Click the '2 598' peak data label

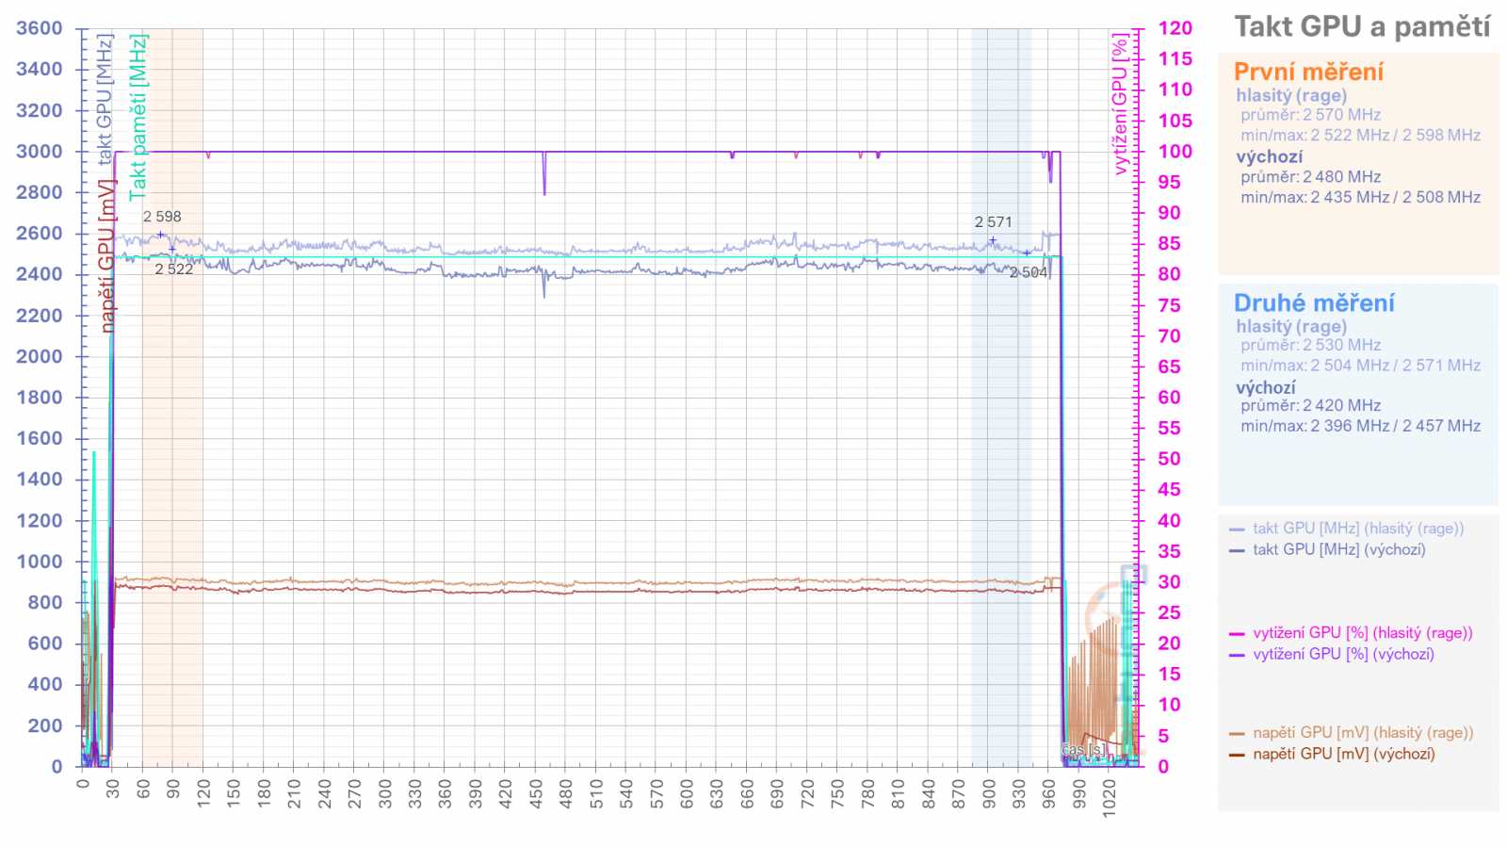162,217
